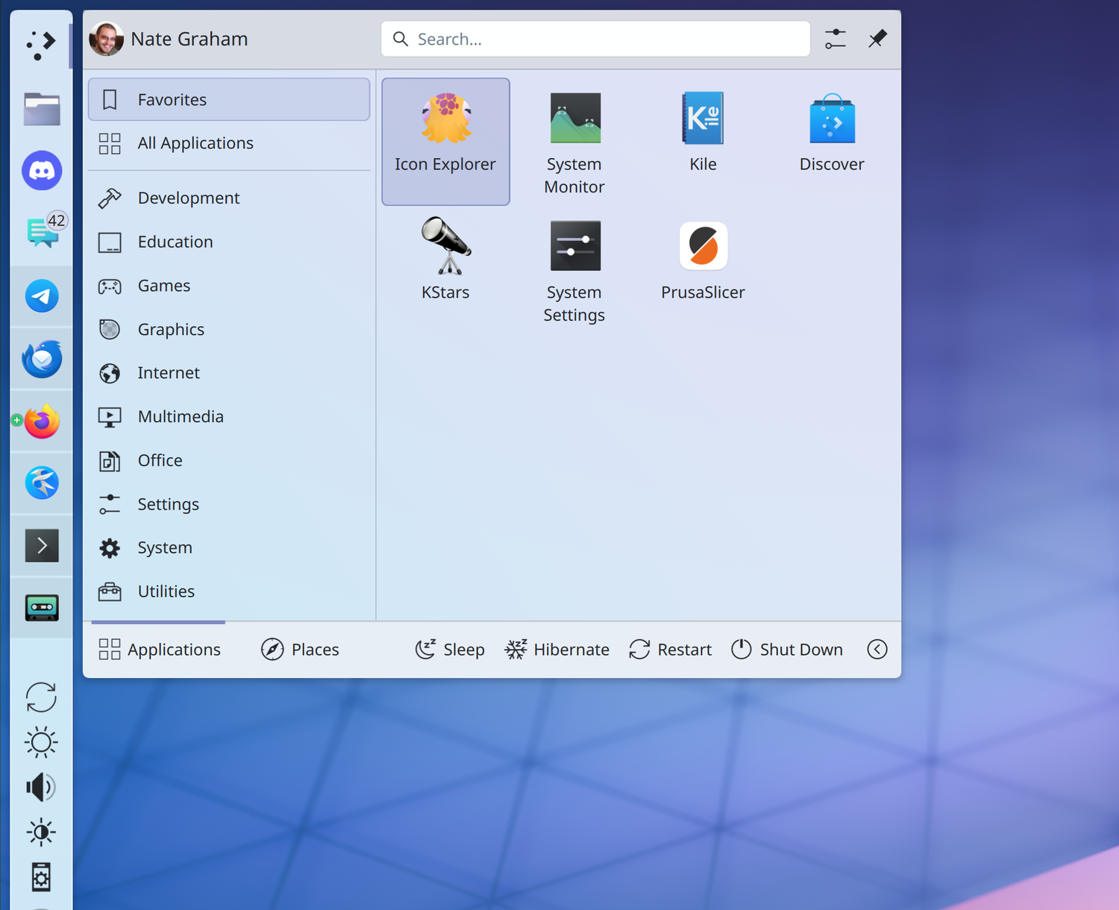Viewport: 1119px width, 910px height.
Task: Open the terminal from the panel
Action: (x=42, y=545)
